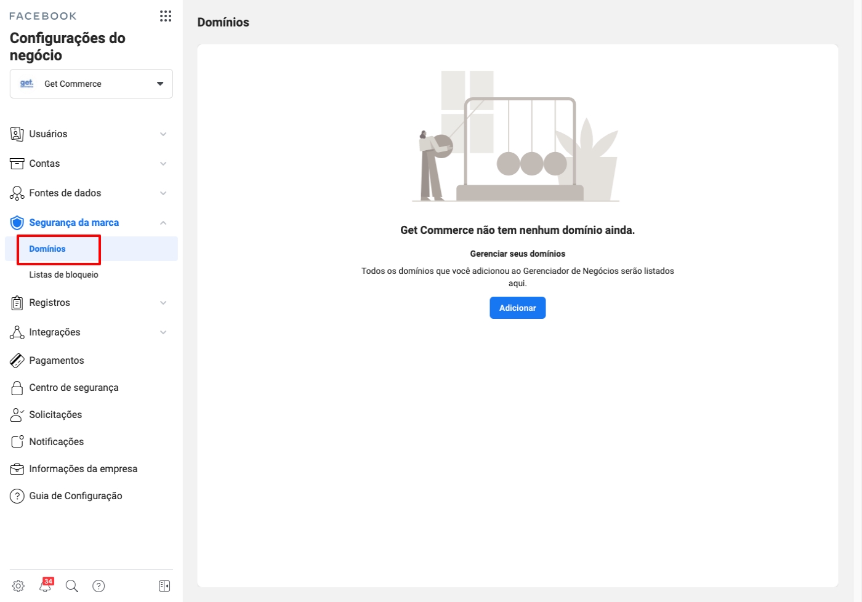Open the help question mark icon

(x=99, y=586)
